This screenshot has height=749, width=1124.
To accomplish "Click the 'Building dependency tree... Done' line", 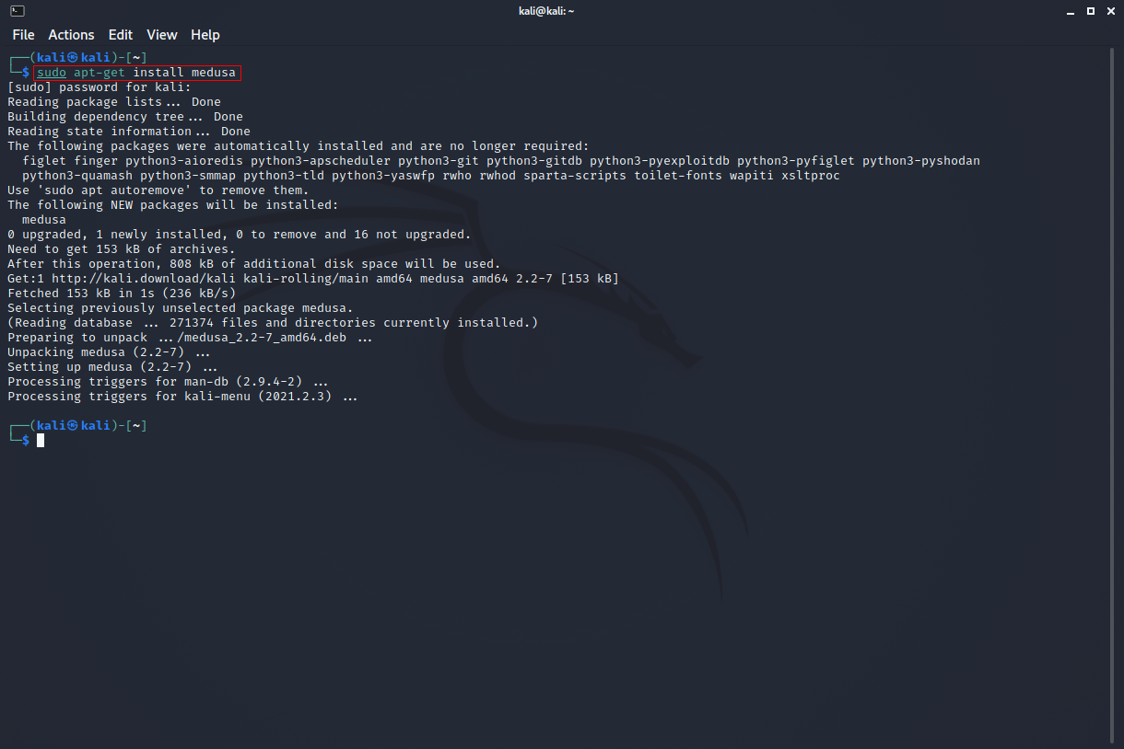I will point(125,117).
